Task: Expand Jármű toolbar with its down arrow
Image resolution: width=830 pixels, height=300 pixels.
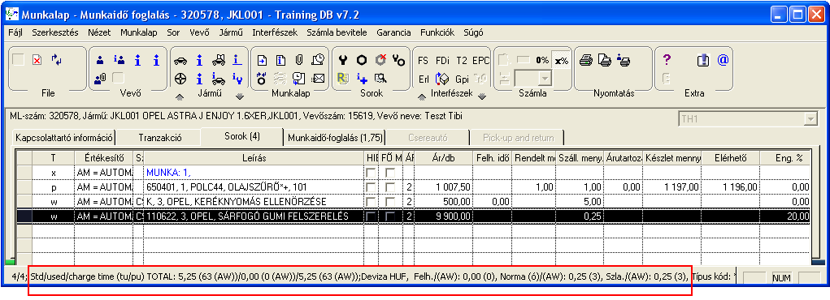Action: point(240,96)
